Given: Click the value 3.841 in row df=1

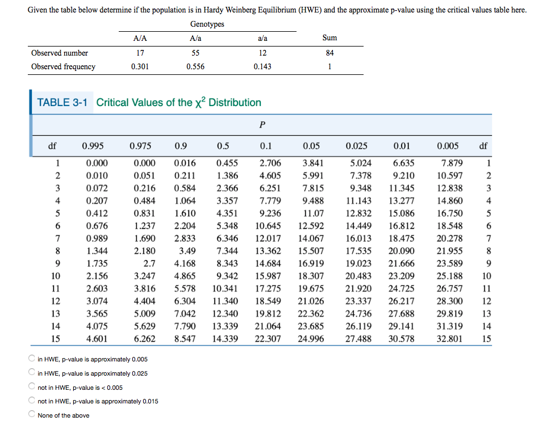Looking at the screenshot, I should coord(312,163).
